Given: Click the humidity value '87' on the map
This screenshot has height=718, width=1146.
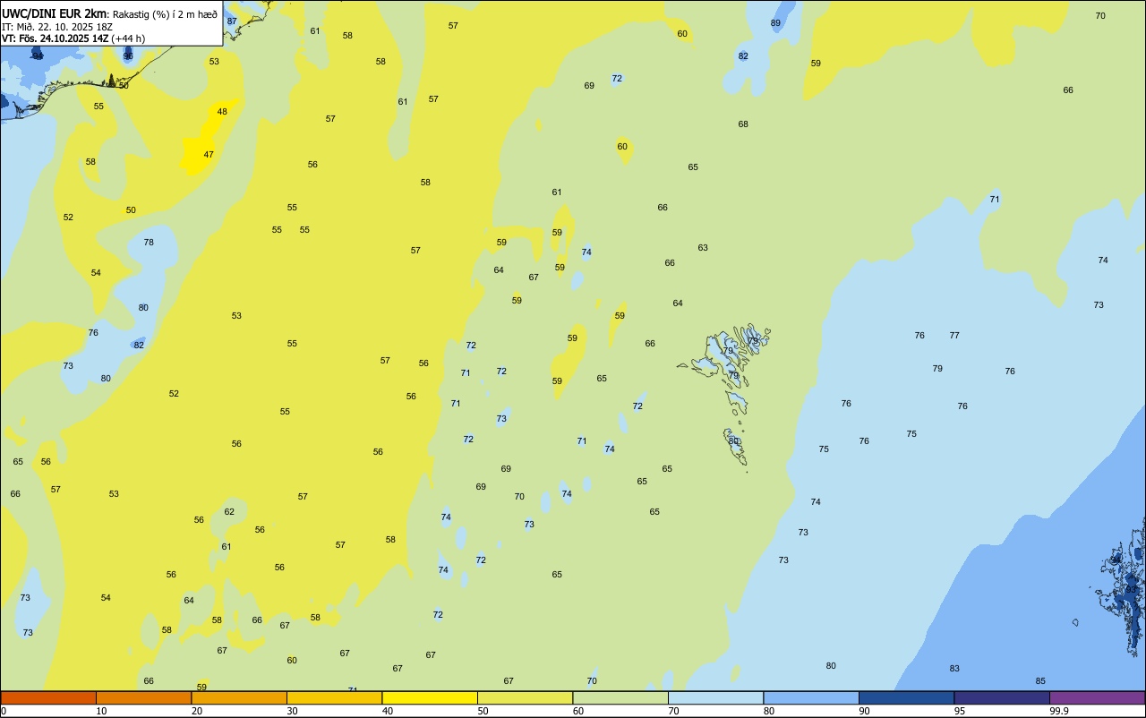Looking at the screenshot, I should coord(232,21).
